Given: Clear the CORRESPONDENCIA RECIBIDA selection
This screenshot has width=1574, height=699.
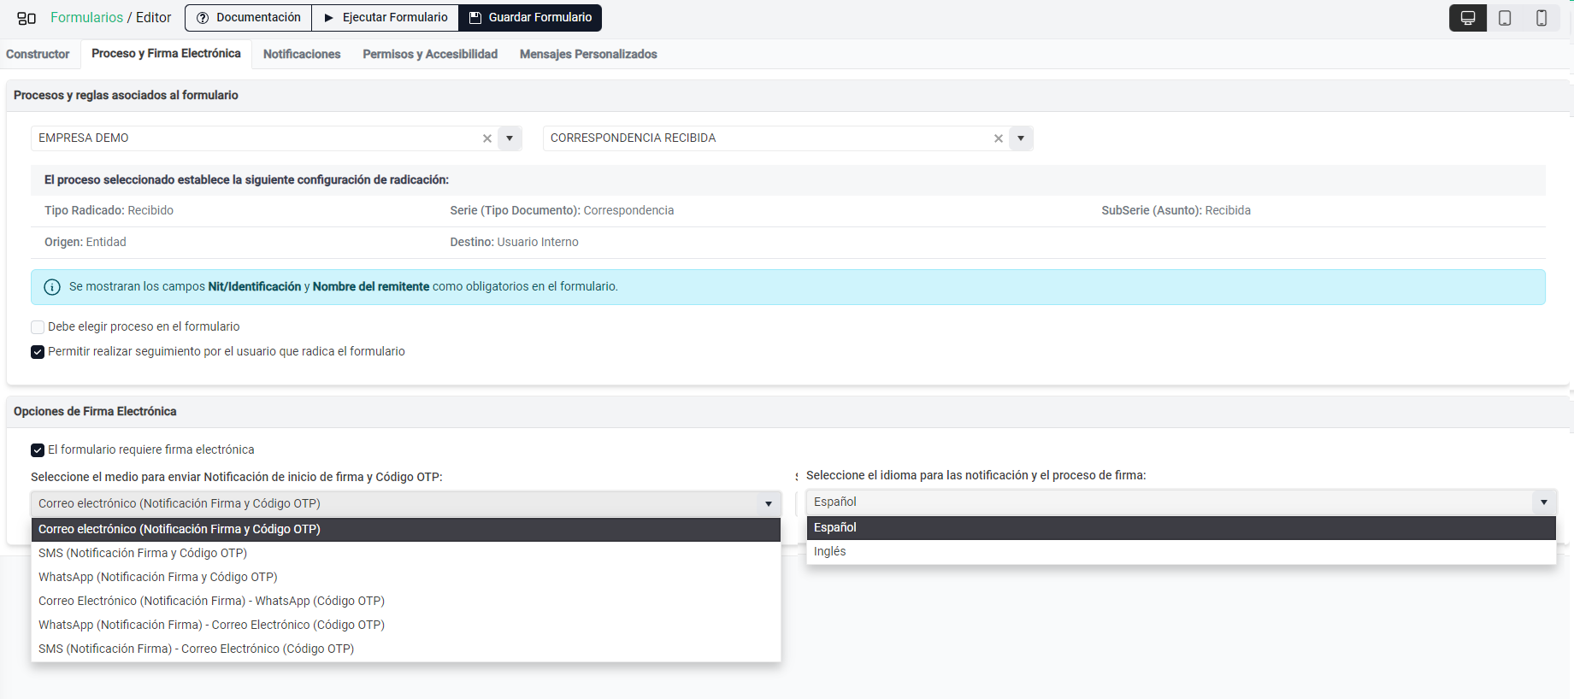Looking at the screenshot, I should tap(998, 138).
